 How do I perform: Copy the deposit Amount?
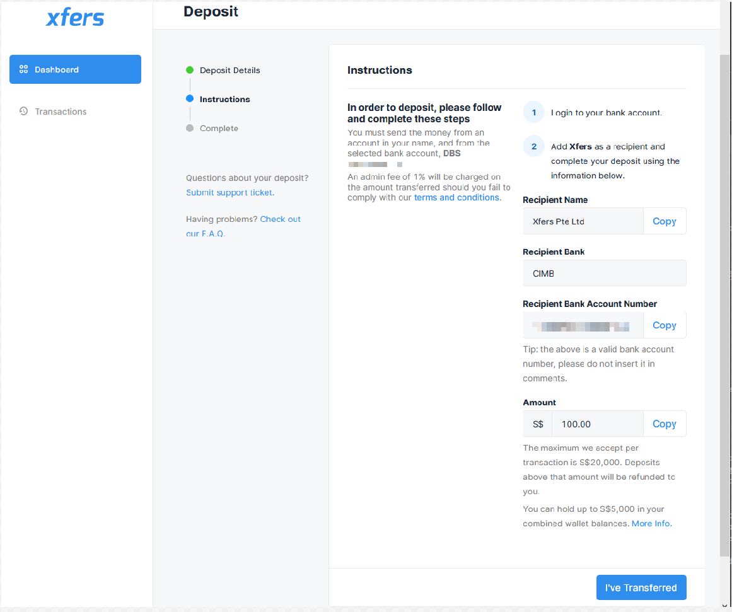click(x=665, y=424)
